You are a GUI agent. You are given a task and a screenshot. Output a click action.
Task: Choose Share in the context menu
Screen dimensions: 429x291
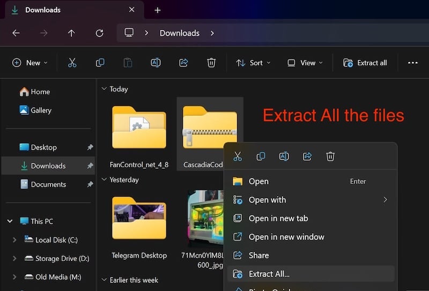(311, 256)
